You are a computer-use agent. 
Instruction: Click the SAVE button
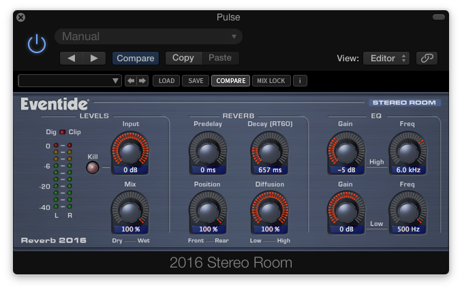(196, 81)
